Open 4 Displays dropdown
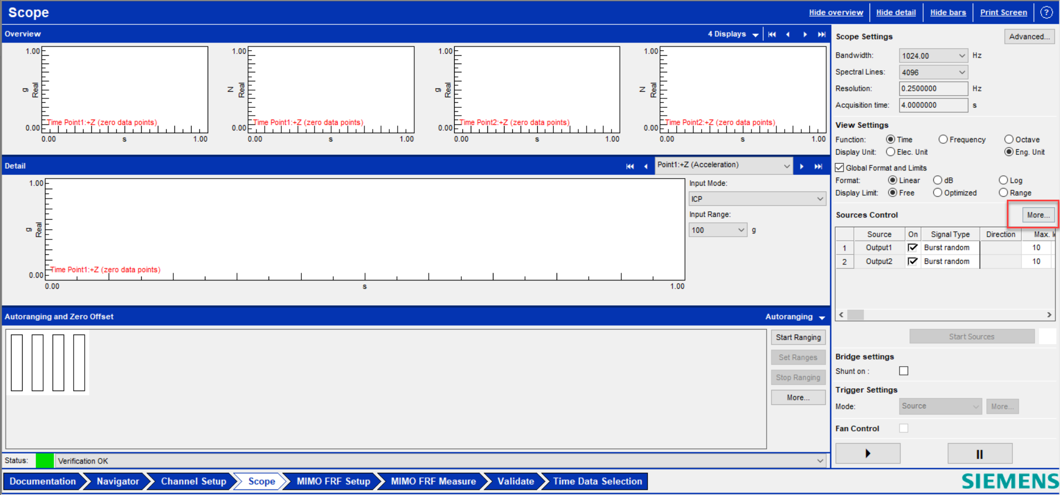Viewport: 1060px width, 495px height. pos(733,34)
